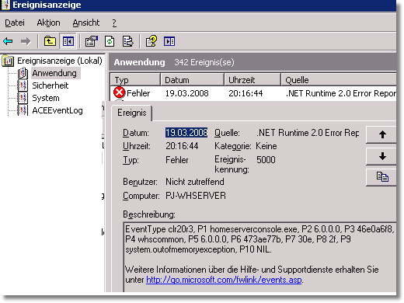
Task: Click .NET Runtime 2.0 source cell in list
Action: (x=341, y=93)
